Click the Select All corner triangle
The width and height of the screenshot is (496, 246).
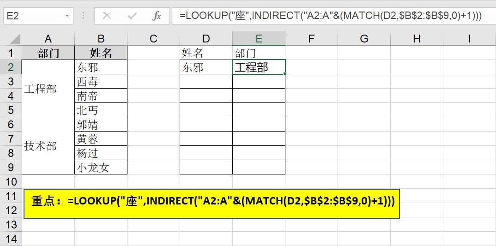tap(15, 39)
